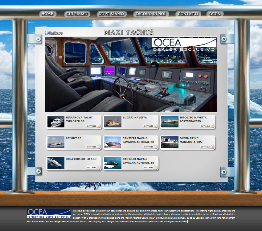The height and width of the screenshot is (231, 262).
Task: Open Cantieri Navali Lavagna Admiral 35 thumbnail
Action: [113, 163]
